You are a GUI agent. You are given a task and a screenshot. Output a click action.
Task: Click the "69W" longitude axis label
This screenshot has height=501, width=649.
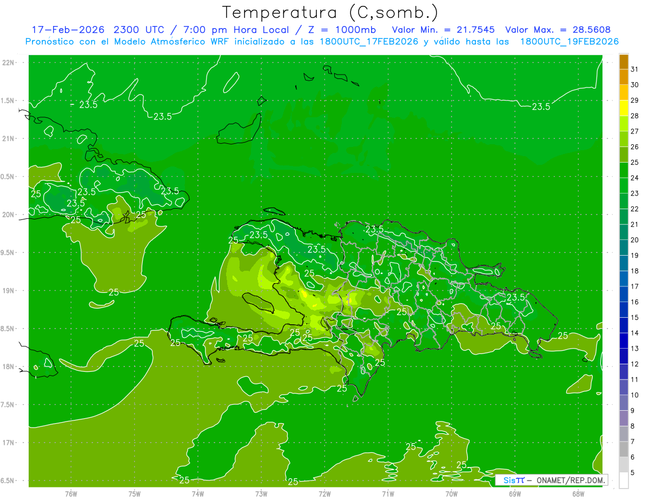point(515,493)
